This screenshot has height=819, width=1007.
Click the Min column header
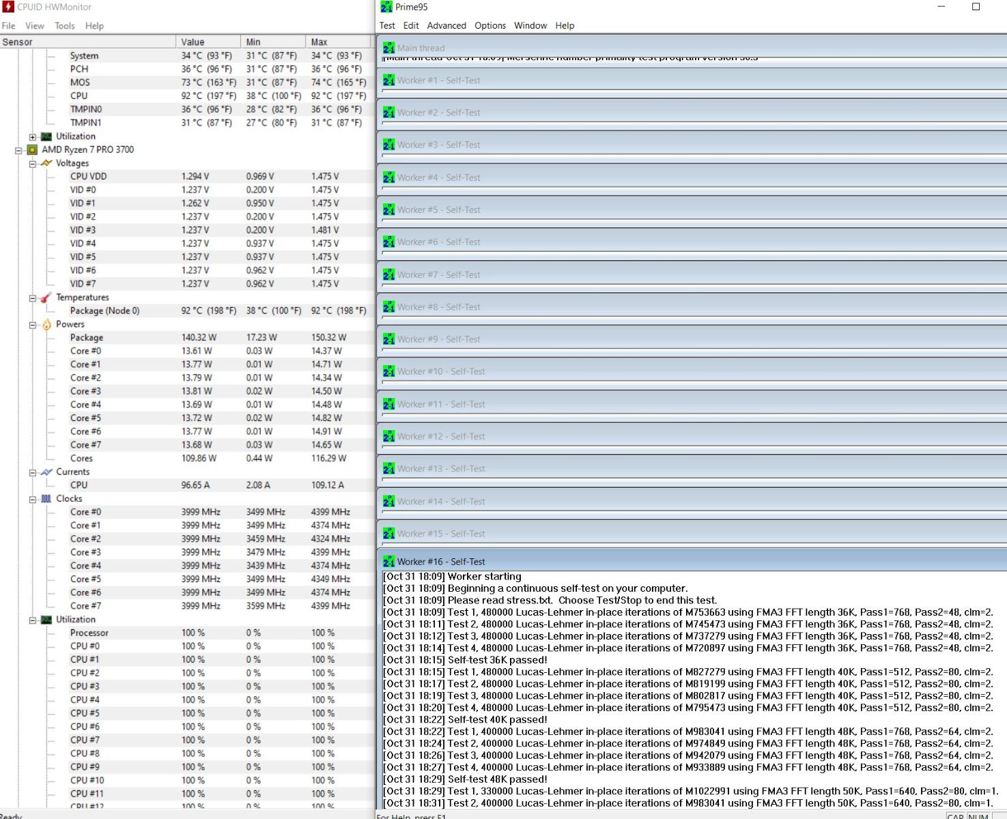click(x=273, y=42)
